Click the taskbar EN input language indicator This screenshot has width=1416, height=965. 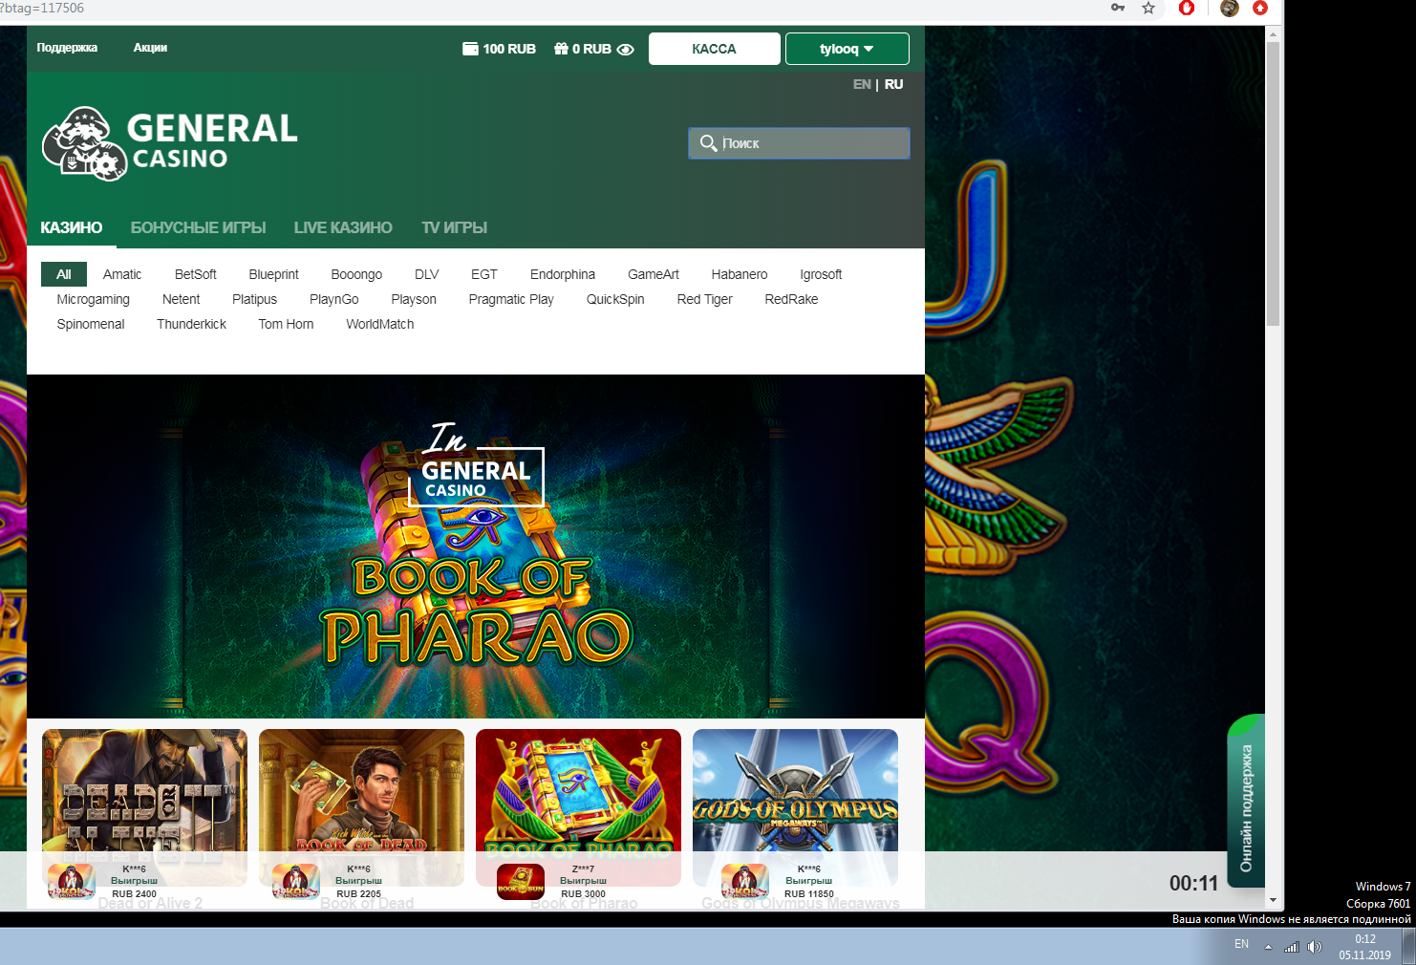(x=1241, y=944)
